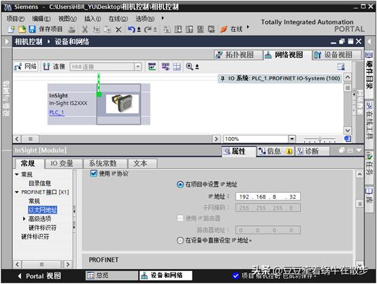This screenshot has width=377, height=284.
Task: Collapse the 常规 tree node
Action: point(17,174)
